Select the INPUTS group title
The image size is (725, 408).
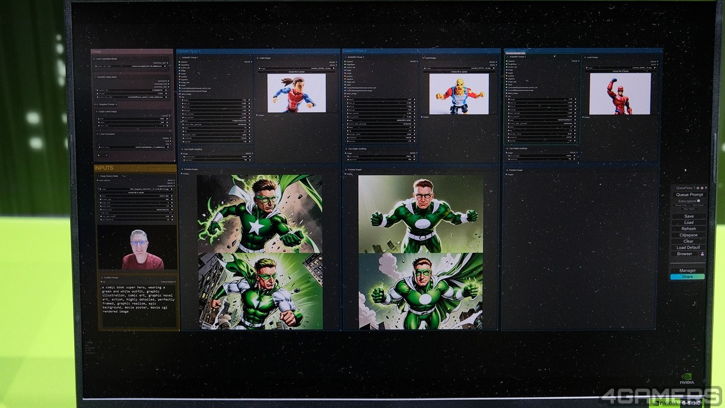click(x=104, y=168)
